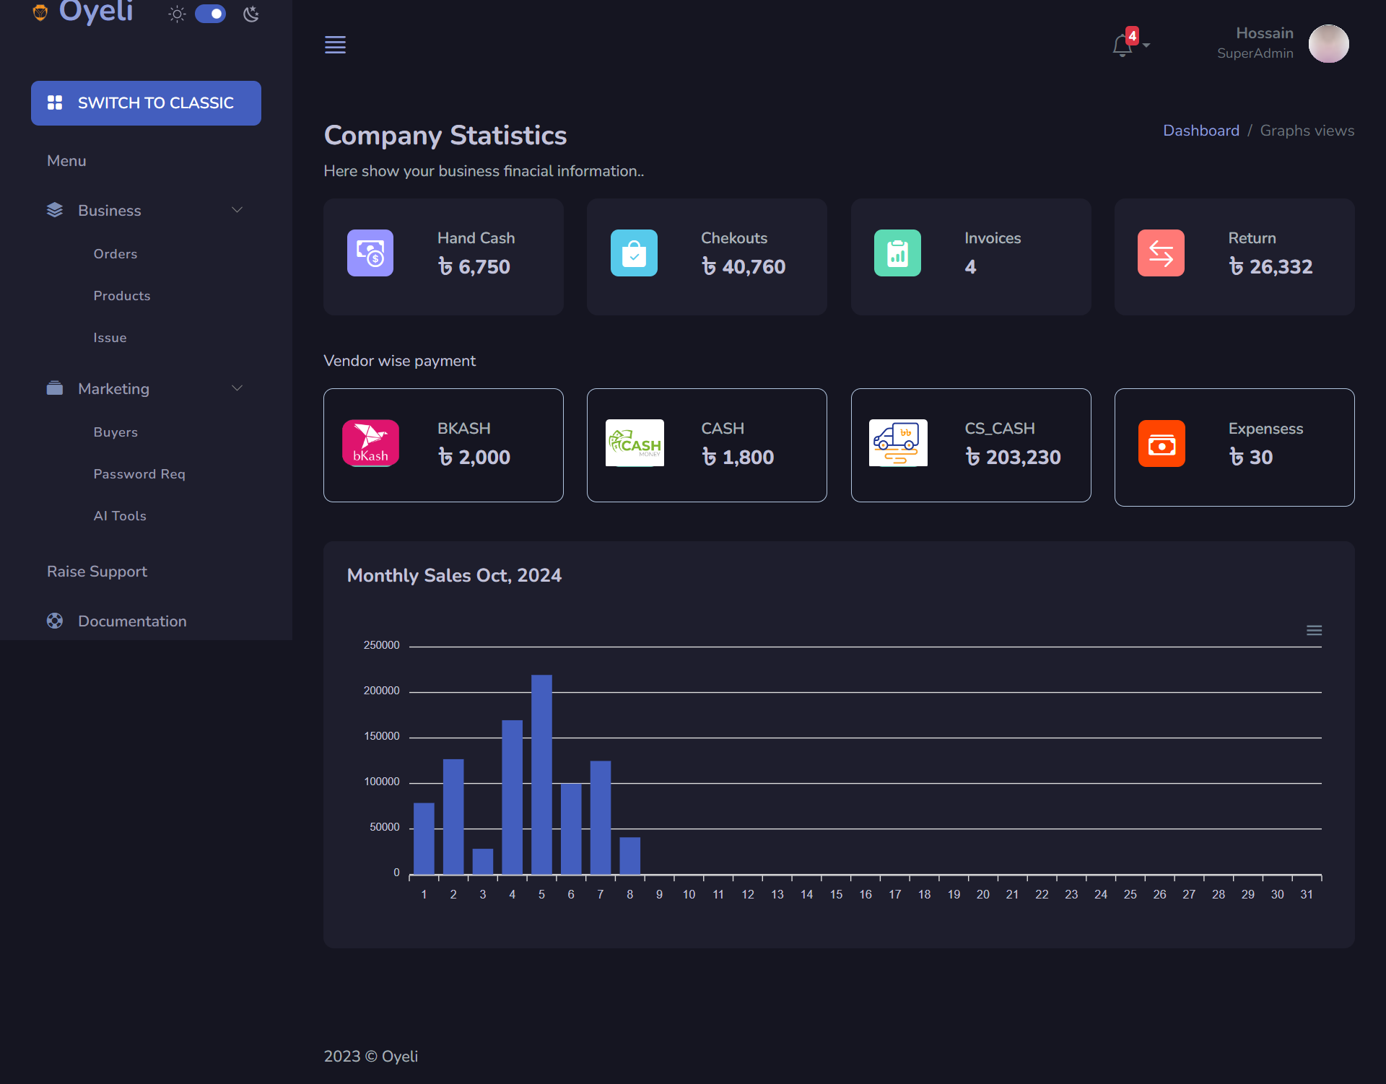The image size is (1386, 1084).
Task: Open the chart menu icon
Action: point(1314,631)
